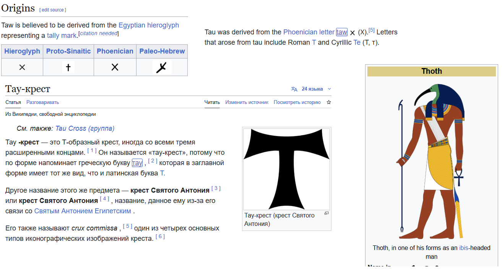This screenshot has height=271, width=502.
Task: Click the enlarge icon in the Tau cross caption
Action: coord(326,213)
